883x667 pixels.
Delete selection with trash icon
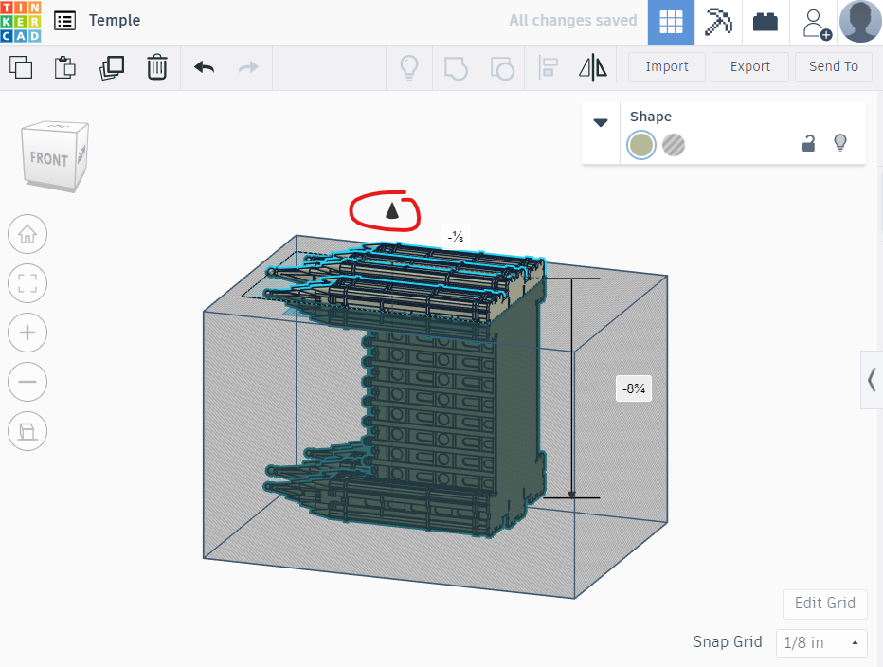(x=157, y=67)
